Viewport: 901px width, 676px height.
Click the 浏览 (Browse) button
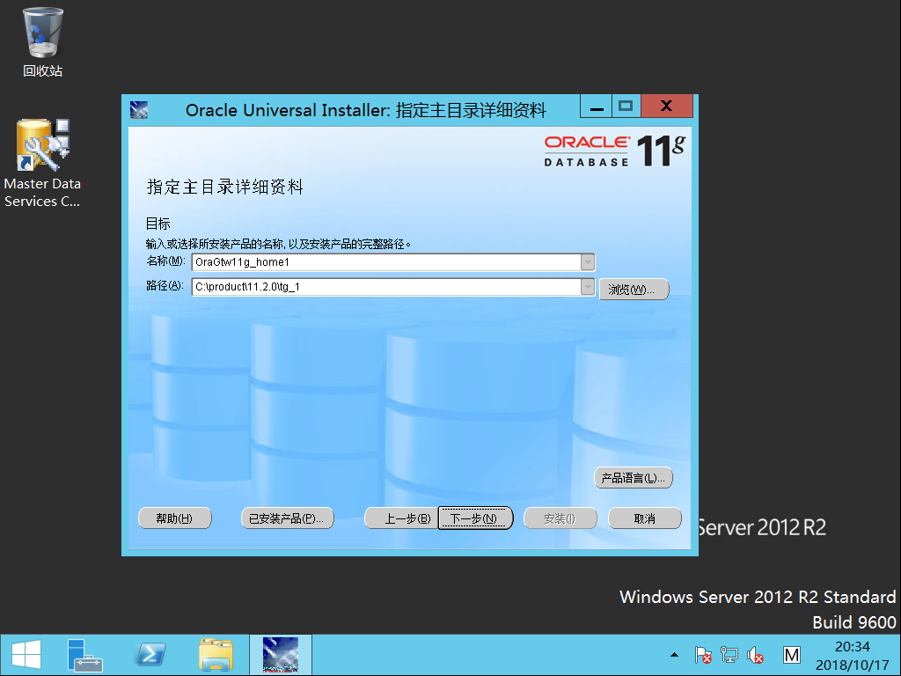[x=634, y=289]
